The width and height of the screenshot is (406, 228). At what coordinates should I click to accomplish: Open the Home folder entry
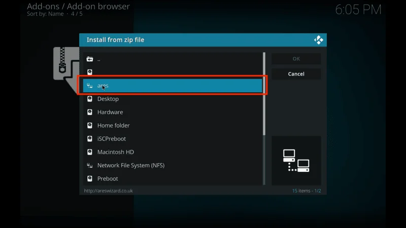click(114, 125)
